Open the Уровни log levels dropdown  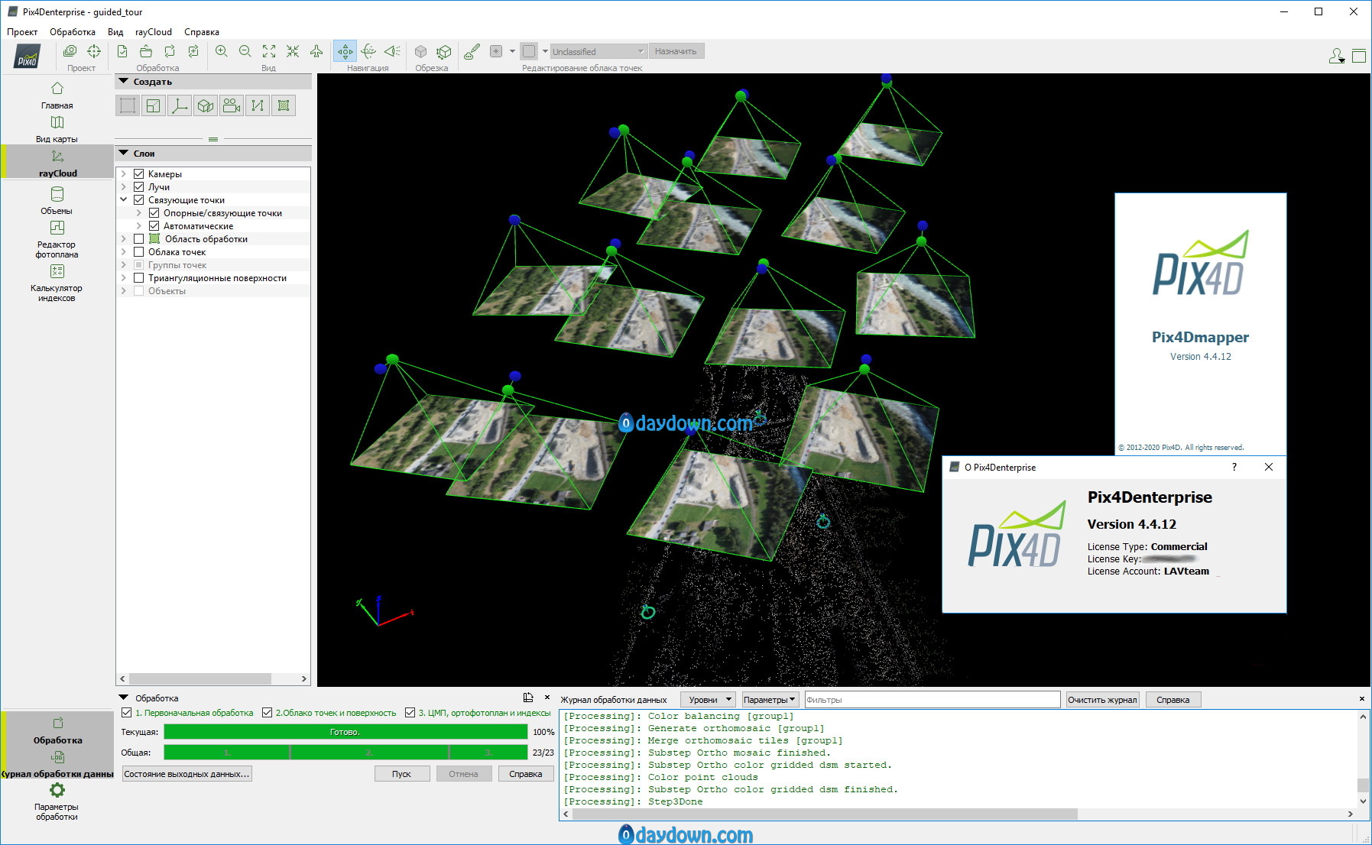tap(709, 700)
